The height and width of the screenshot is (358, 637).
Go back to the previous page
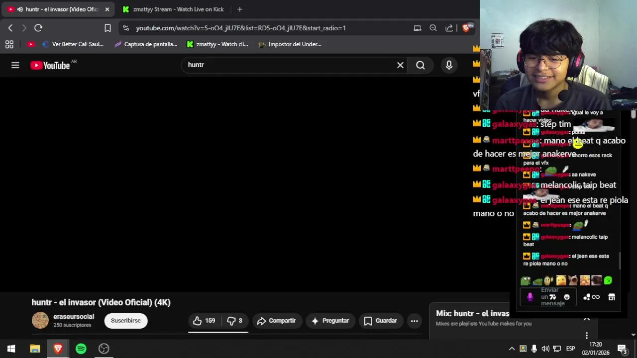10,28
